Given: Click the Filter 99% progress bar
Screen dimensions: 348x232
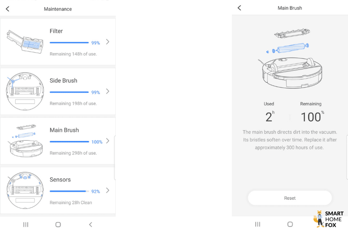Looking at the screenshot, I should [x=69, y=43].
